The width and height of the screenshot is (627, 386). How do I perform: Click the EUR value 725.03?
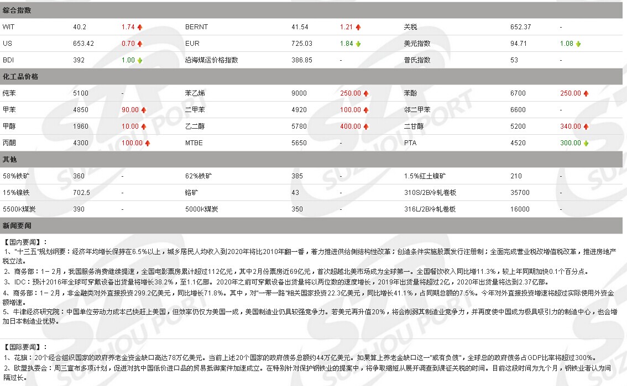click(x=302, y=44)
